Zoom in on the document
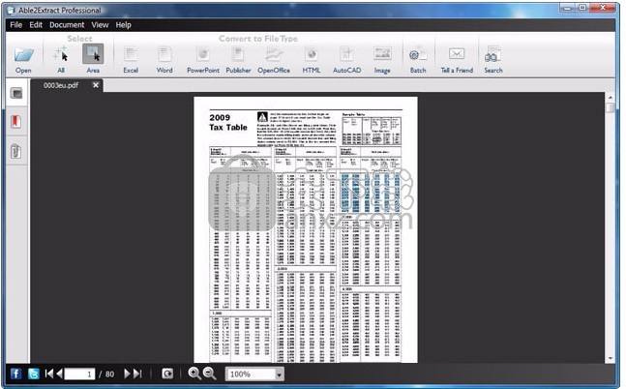The height and width of the screenshot is (389, 626). (x=194, y=374)
